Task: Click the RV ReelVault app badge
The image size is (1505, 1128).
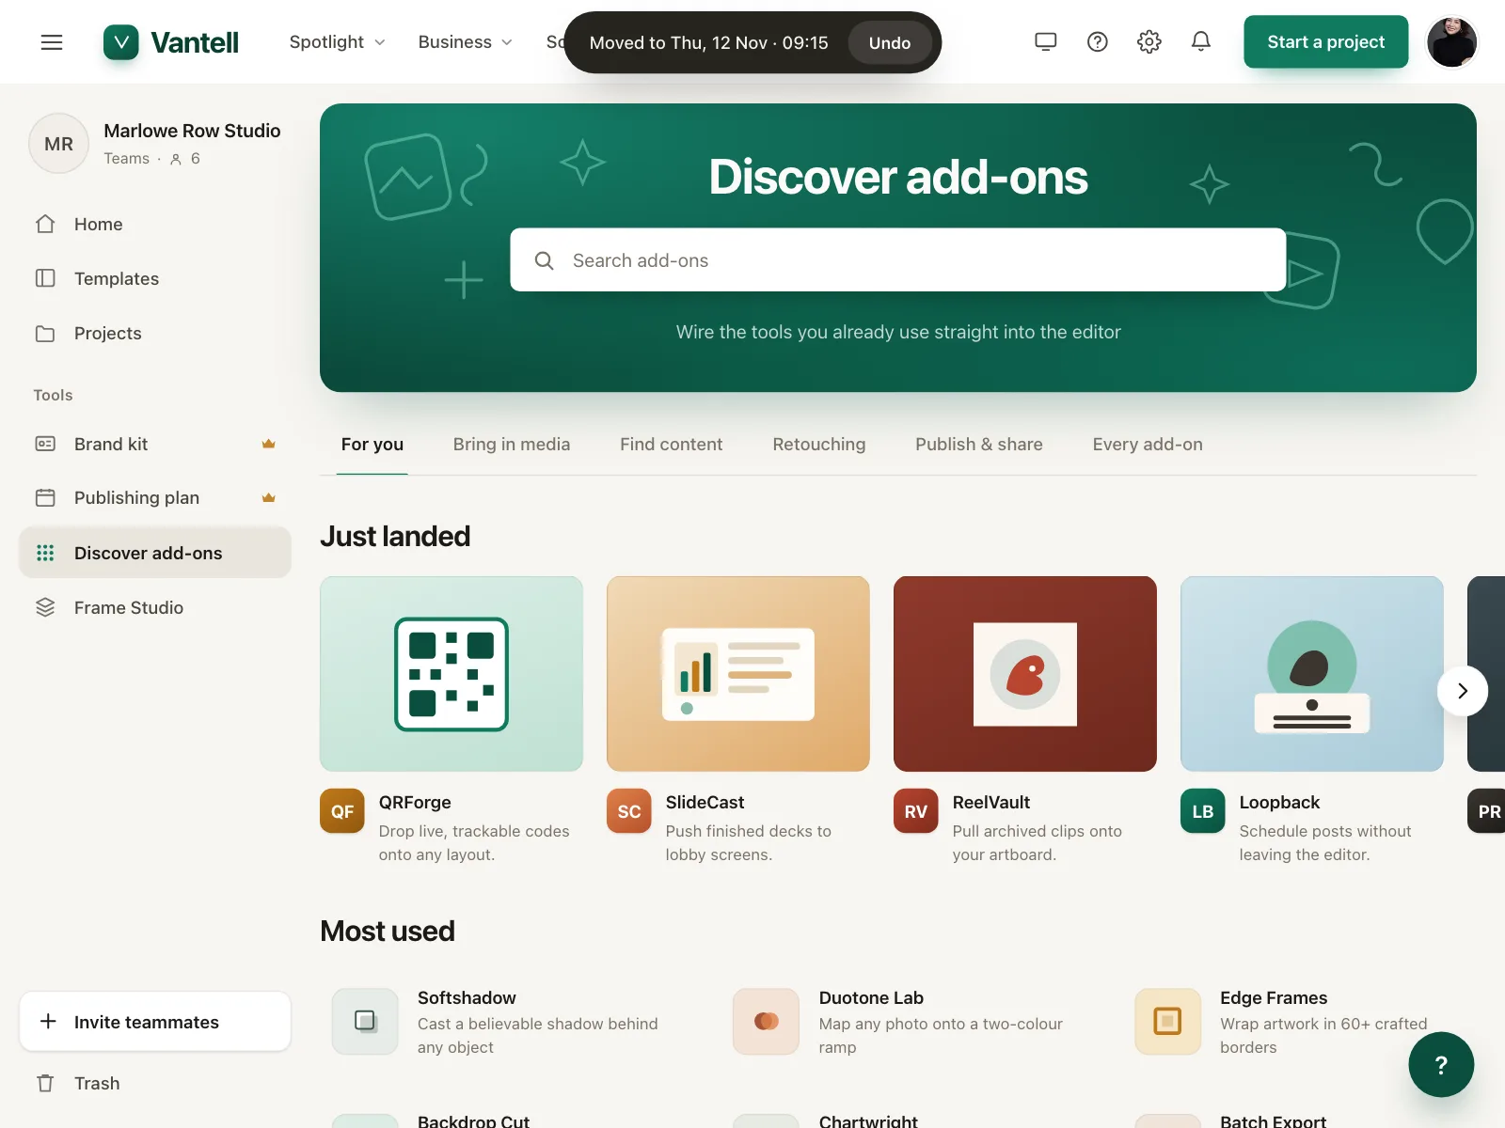Action: pos(916,811)
